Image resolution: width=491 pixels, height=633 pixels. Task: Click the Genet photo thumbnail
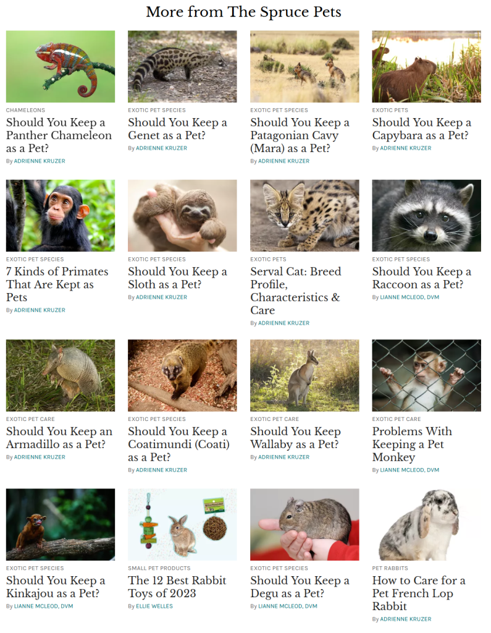182,67
